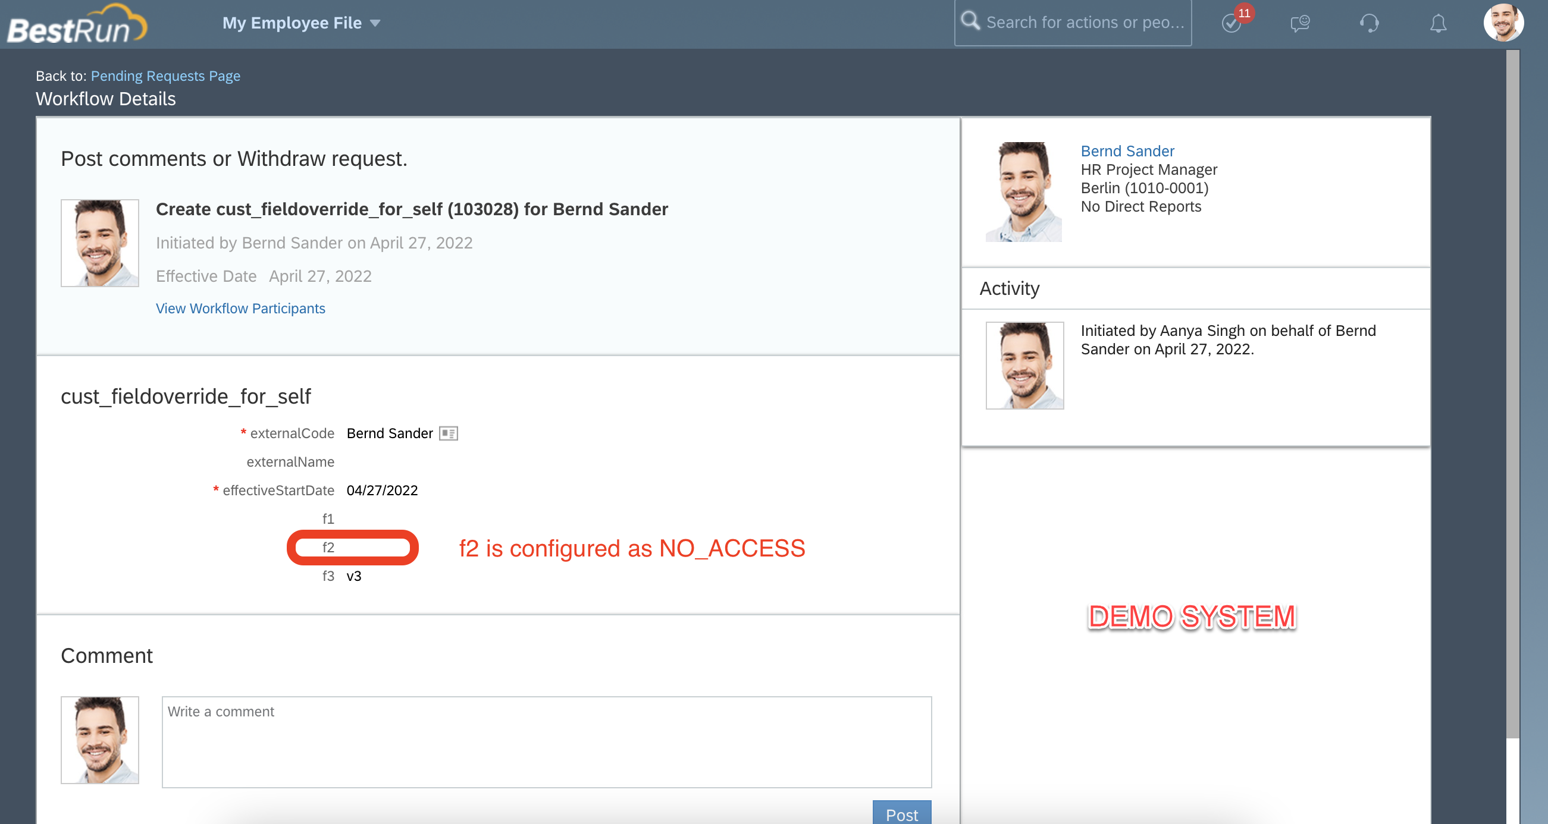
Task: Click the Activity entry photo
Action: [x=1024, y=365]
